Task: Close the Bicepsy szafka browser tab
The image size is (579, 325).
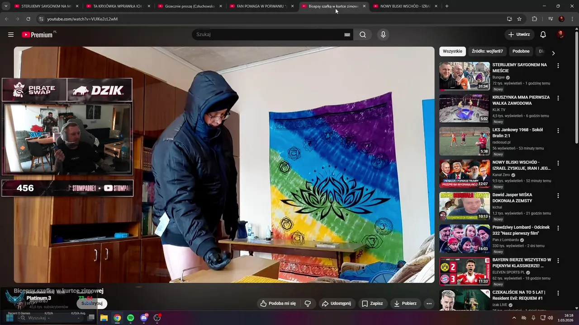Action: click(x=364, y=6)
